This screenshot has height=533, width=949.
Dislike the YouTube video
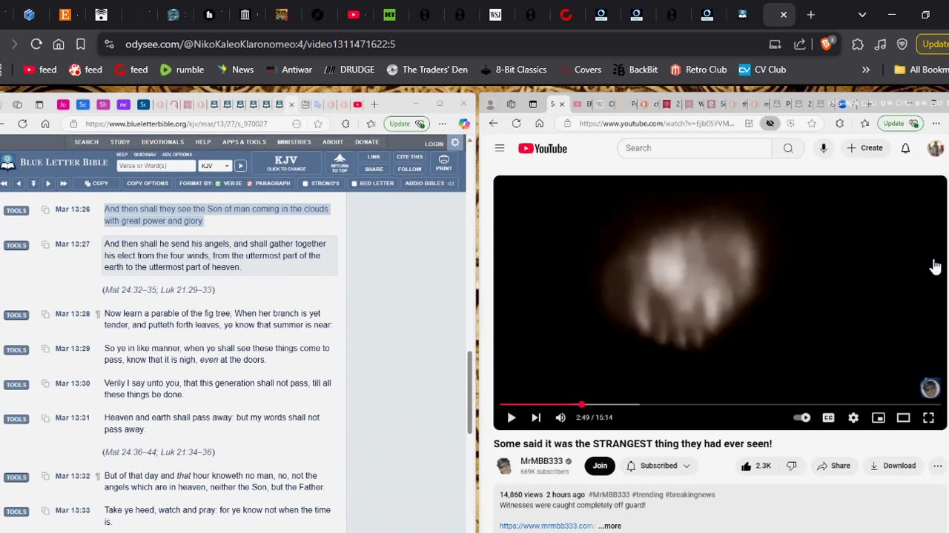point(791,466)
